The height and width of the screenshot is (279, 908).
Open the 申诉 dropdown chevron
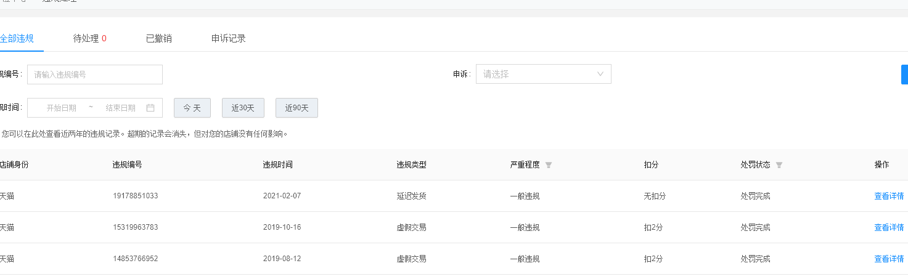point(601,74)
